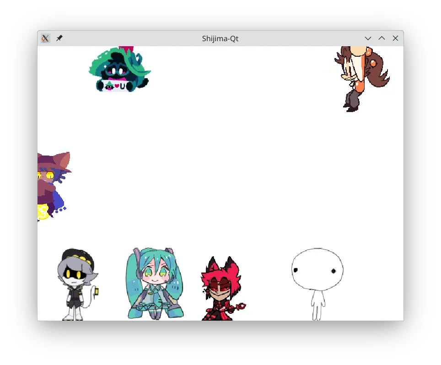Click the Niko cat mascot climbing left wall

[x=54, y=187]
